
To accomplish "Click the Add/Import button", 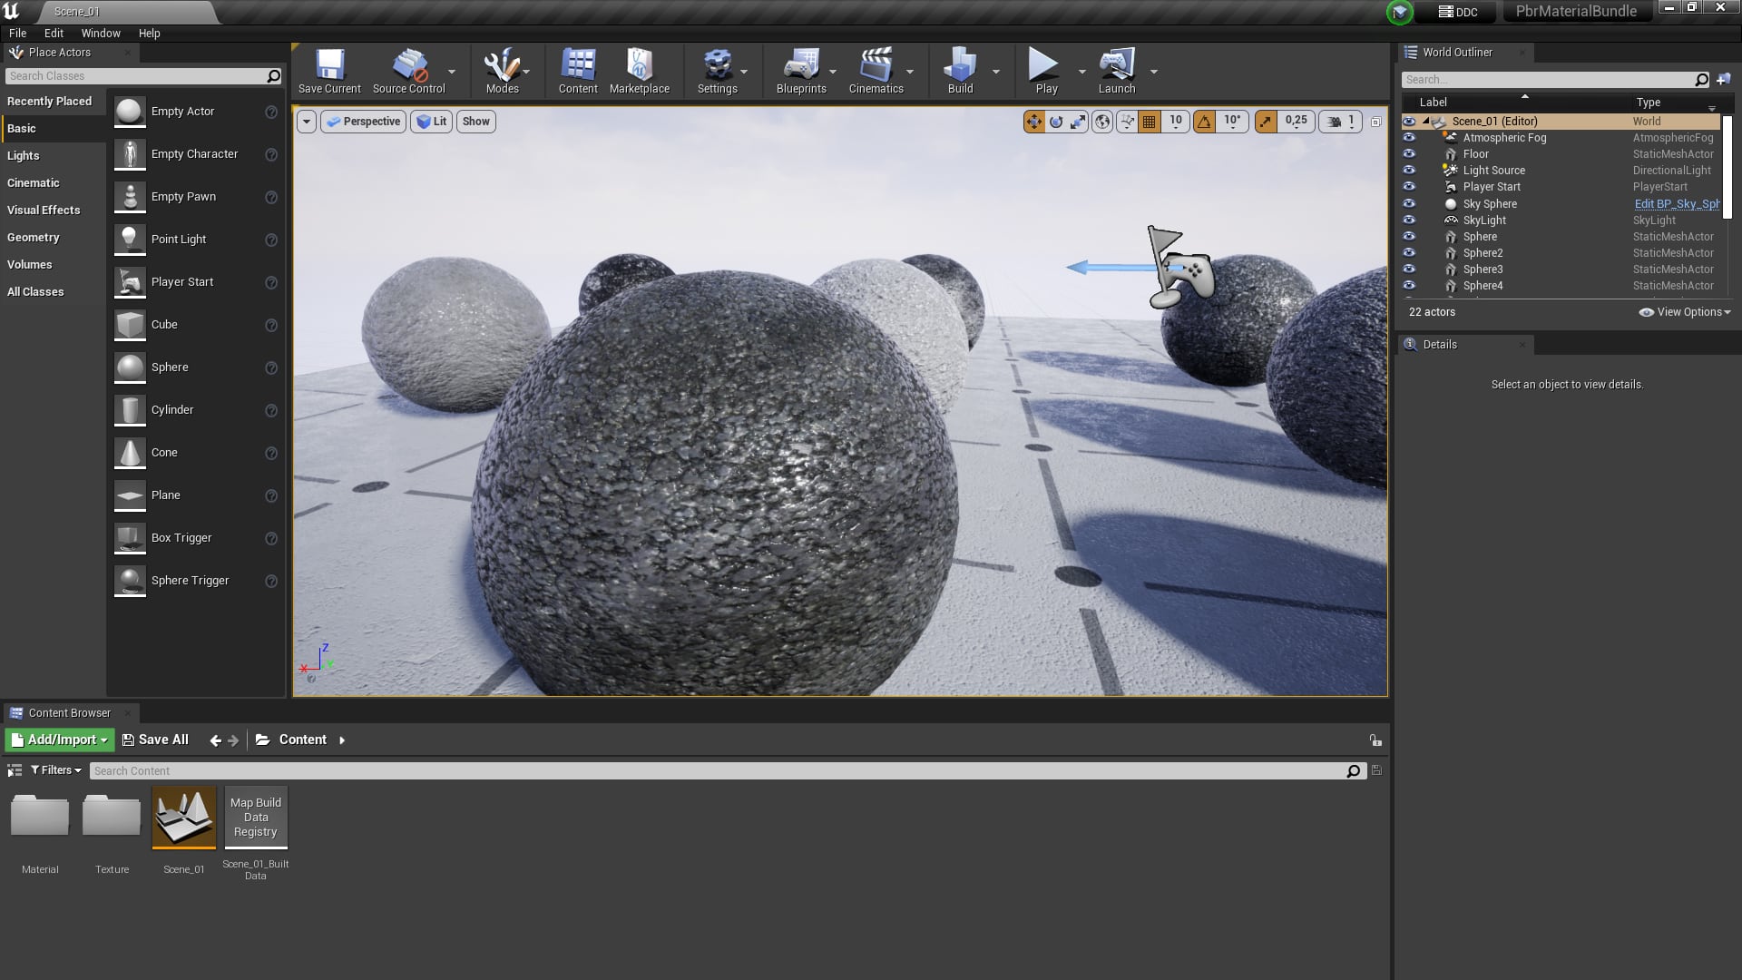I will 60,740.
